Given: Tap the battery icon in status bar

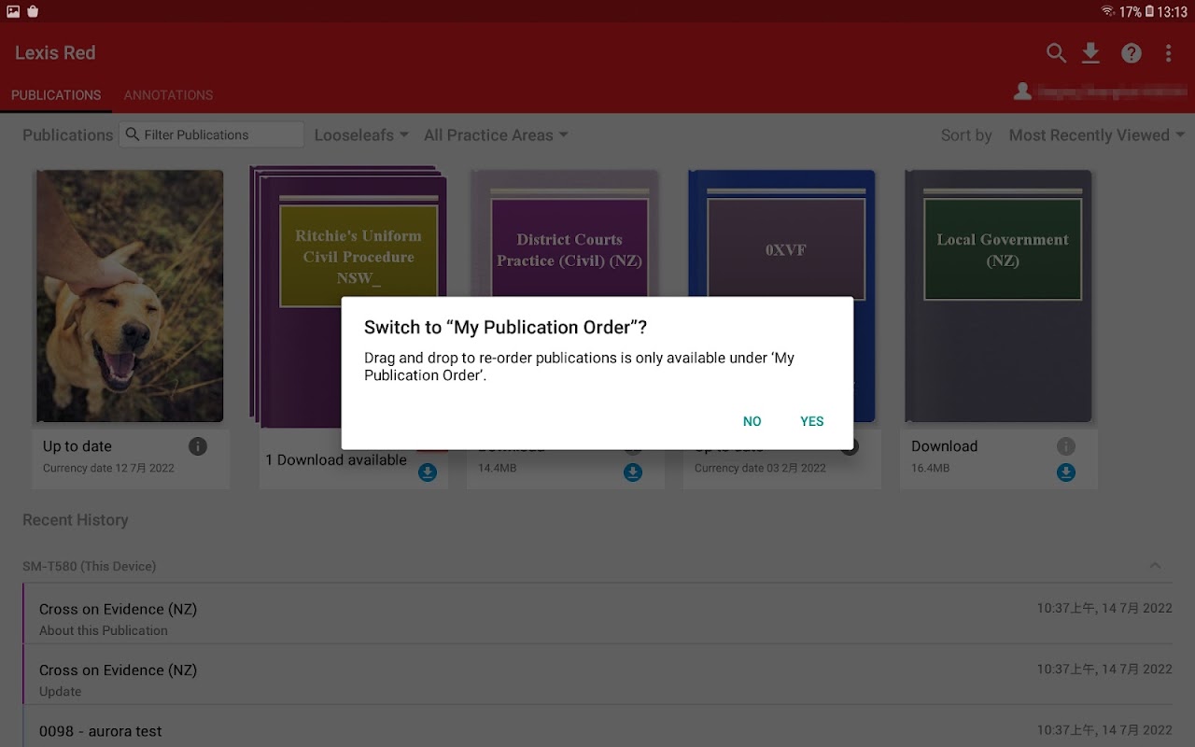Looking at the screenshot, I should point(1149,11).
